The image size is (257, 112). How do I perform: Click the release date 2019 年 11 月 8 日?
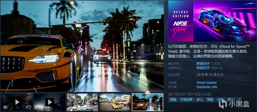[x=210, y=75]
